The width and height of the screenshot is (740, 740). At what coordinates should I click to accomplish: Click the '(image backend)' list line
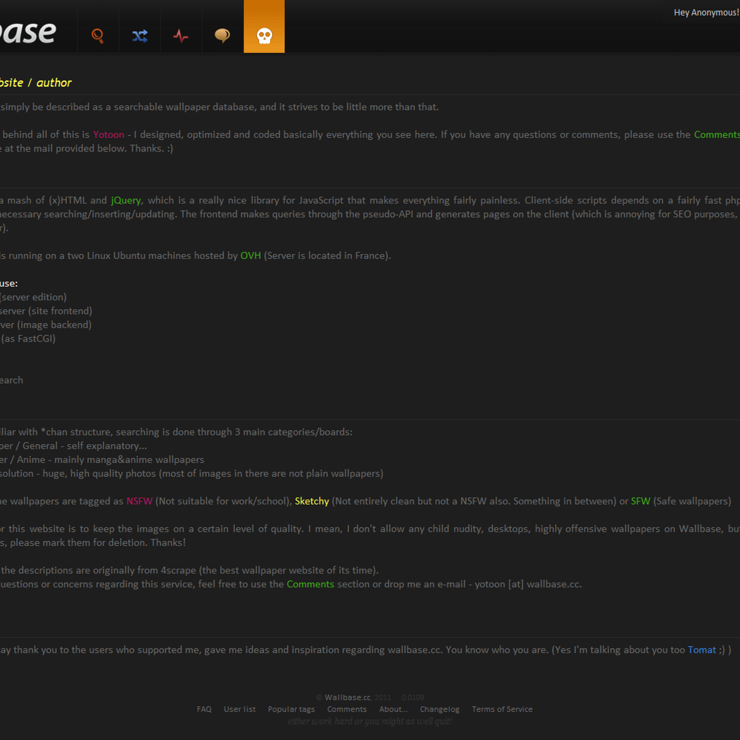(54, 325)
